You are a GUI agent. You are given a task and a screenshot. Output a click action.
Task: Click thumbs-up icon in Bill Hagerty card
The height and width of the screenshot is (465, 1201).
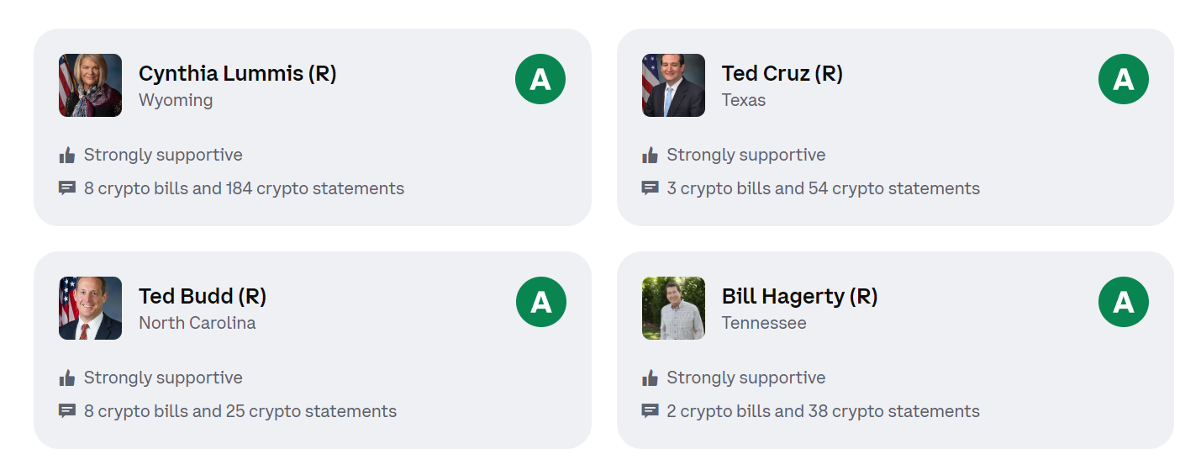click(x=651, y=378)
